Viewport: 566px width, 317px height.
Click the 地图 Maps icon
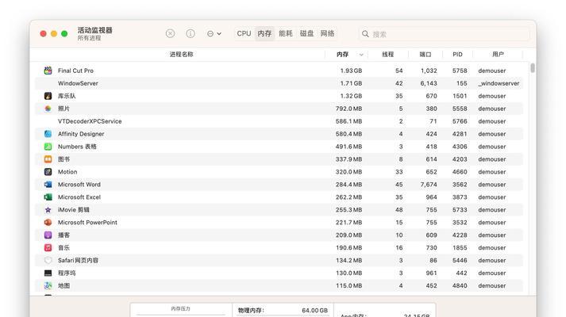point(48,285)
